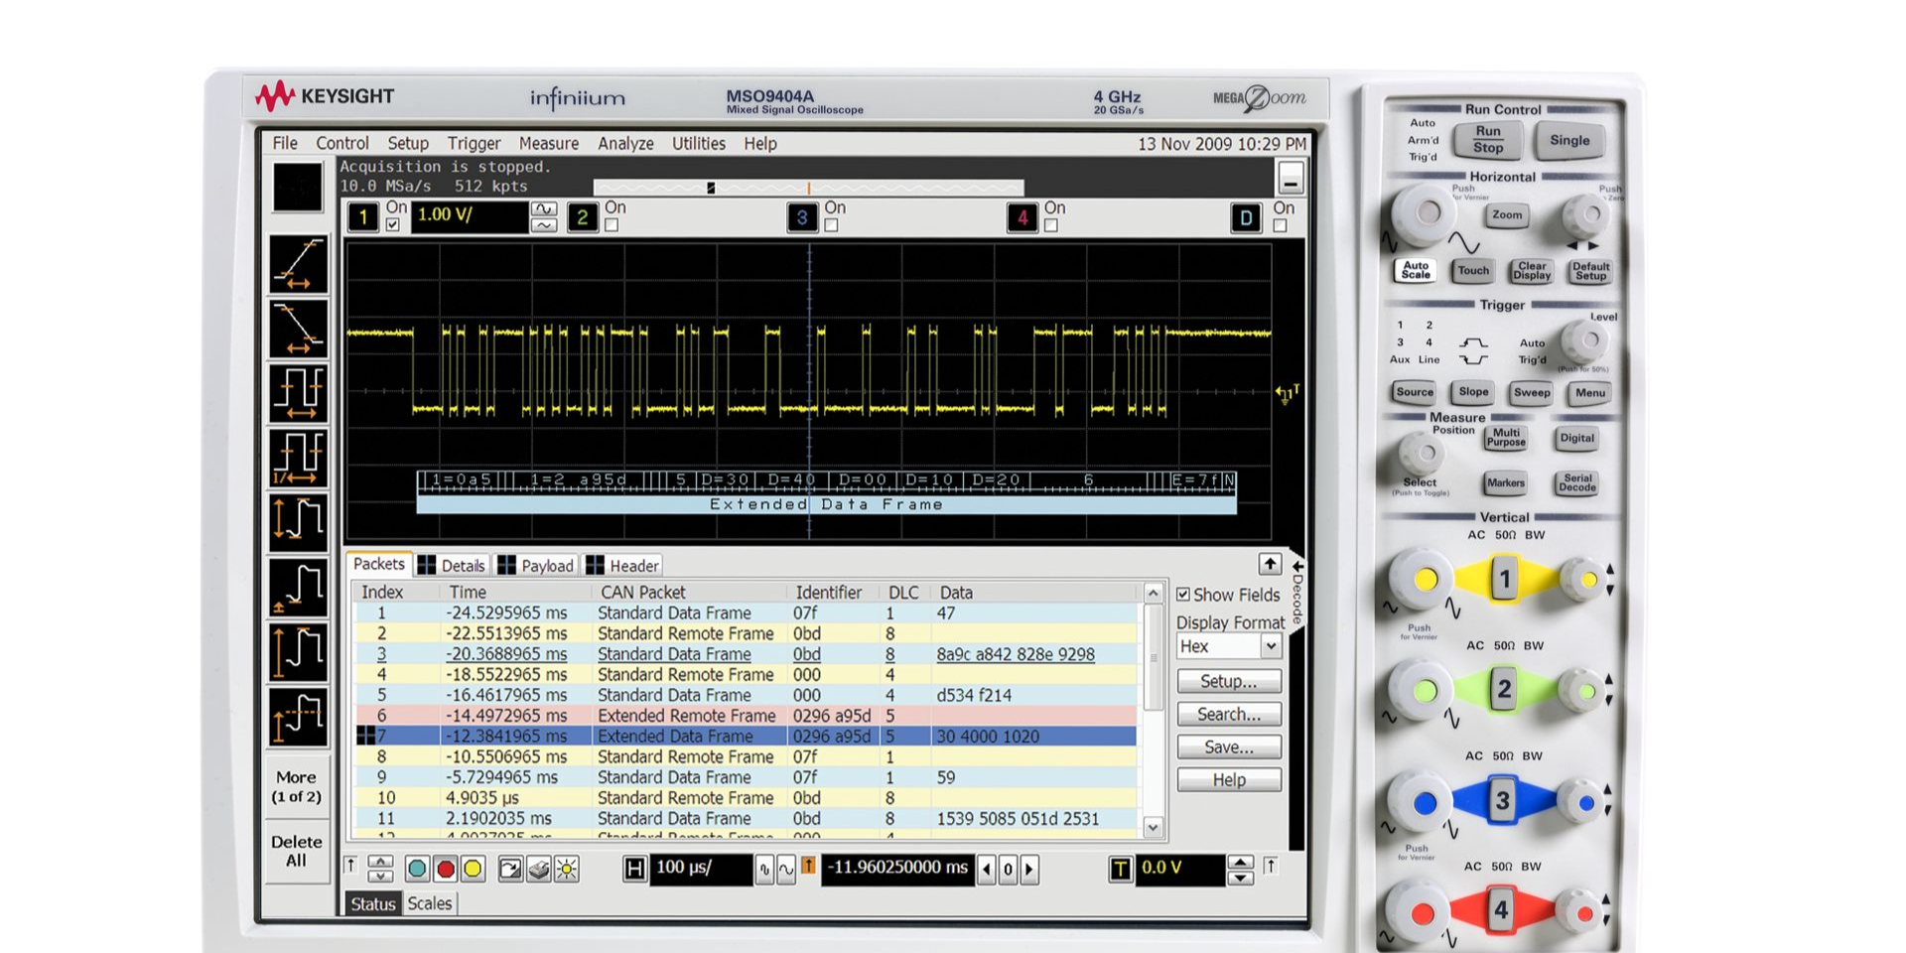Screen dimensions: 1906x953
Task: Open the print icon in the status bar
Action: (x=536, y=868)
